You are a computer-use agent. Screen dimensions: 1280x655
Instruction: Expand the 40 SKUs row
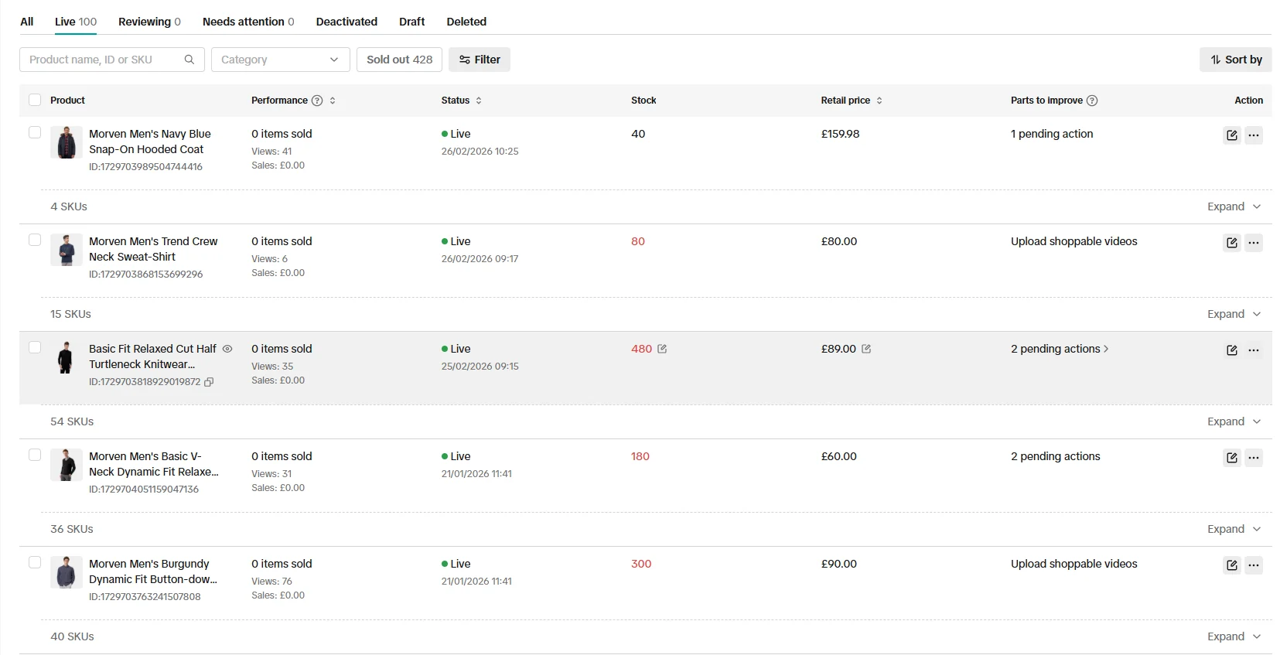coord(1234,636)
